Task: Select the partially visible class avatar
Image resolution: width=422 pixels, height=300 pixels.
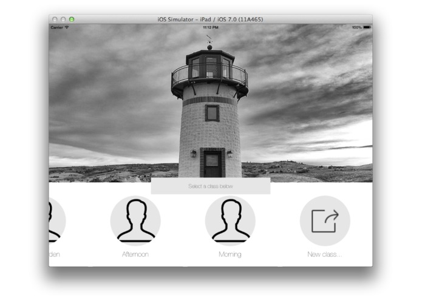Action: 57,220
